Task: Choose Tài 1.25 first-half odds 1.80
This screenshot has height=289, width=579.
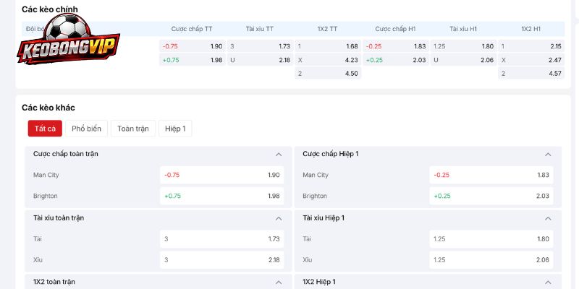Action: point(491,239)
